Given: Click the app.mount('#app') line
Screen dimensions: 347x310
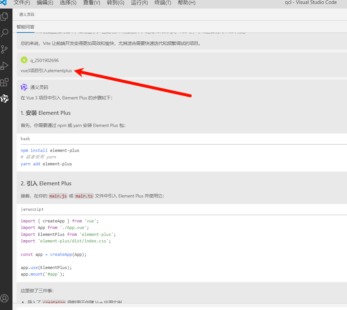Looking at the screenshot, I should (43, 274).
